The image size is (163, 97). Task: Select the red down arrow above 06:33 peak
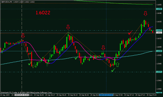tap(68, 27)
